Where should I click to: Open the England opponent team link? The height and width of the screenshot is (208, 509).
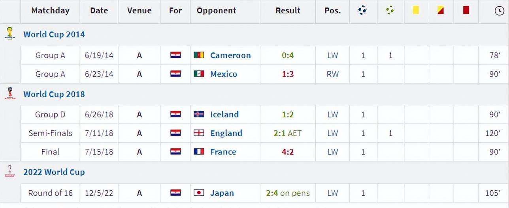coord(226,133)
